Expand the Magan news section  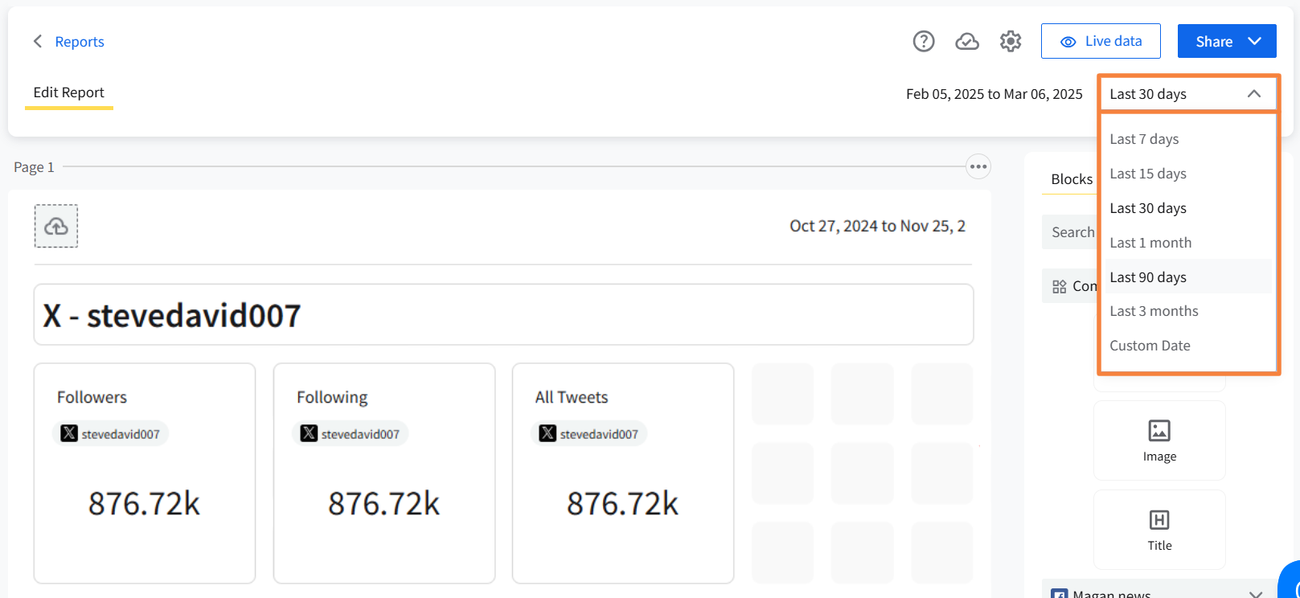(x=1254, y=593)
